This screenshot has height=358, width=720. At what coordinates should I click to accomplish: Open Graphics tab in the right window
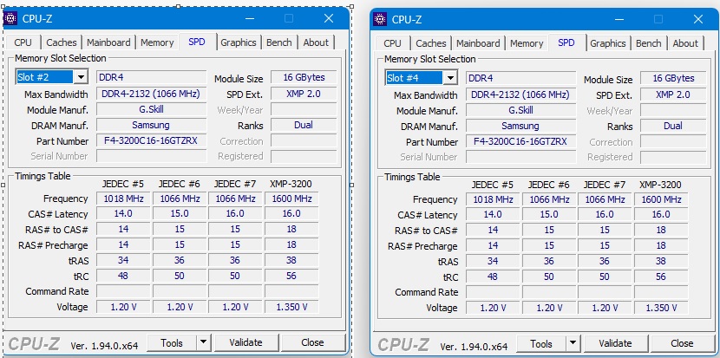click(608, 43)
